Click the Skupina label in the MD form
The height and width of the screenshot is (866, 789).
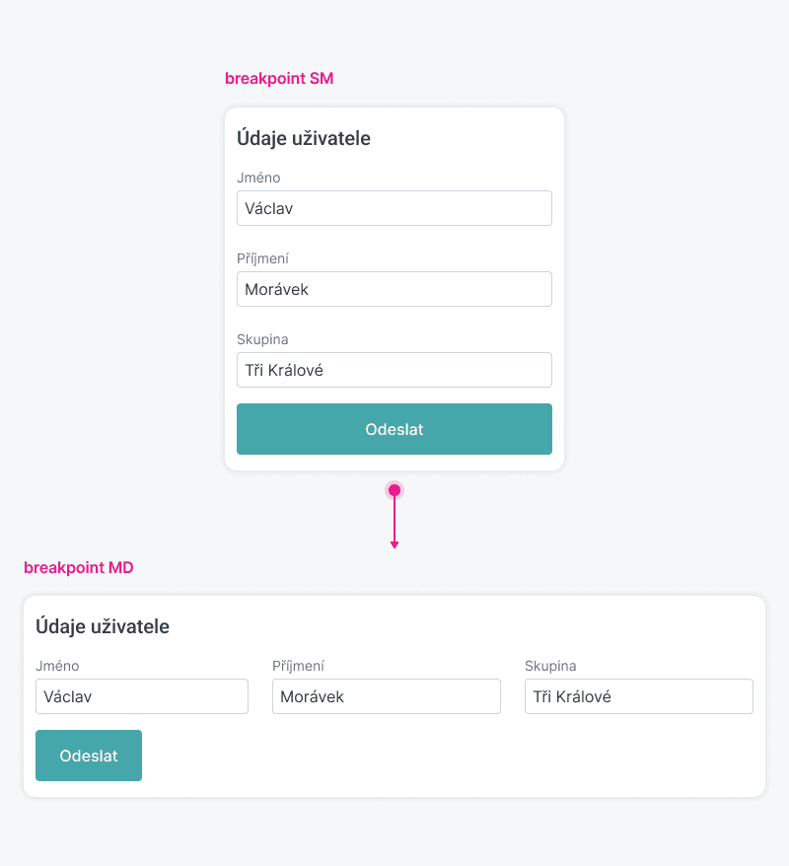tap(550, 666)
